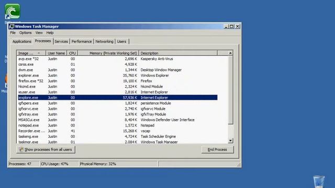Click the Task Manager title bar icon
Screen dimensions: 335x188
(x=12, y=27)
